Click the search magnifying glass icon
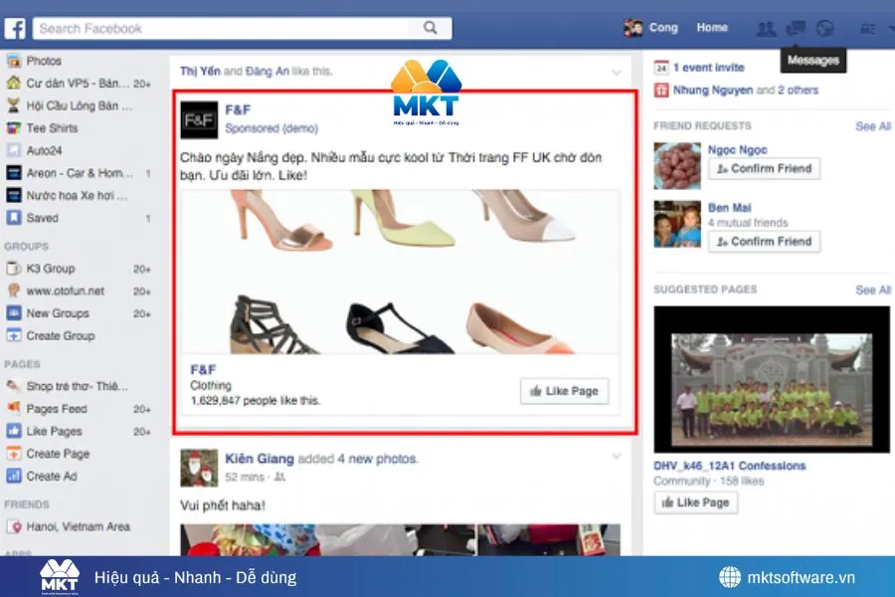 [x=431, y=28]
